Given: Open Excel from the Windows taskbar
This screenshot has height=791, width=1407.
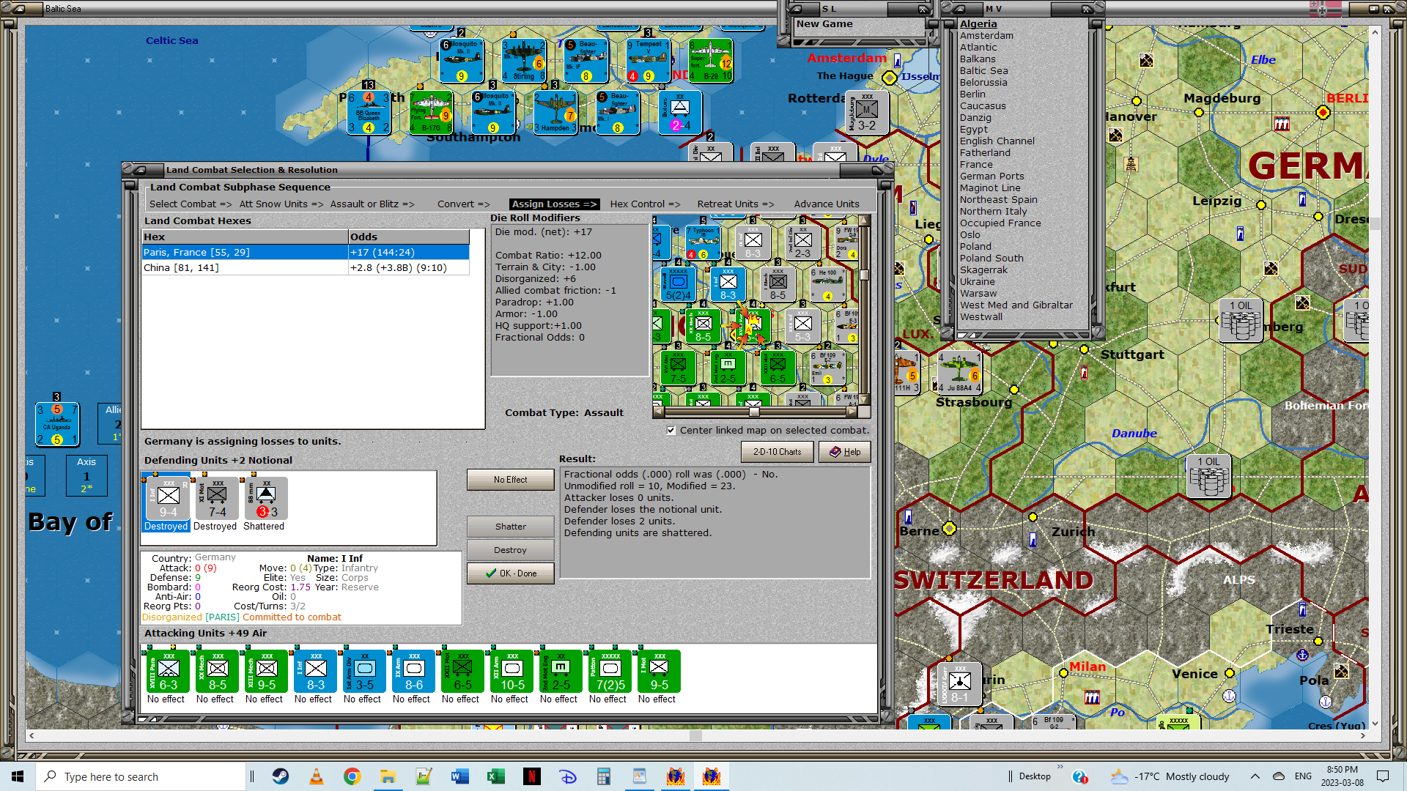Looking at the screenshot, I should [x=496, y=776].
